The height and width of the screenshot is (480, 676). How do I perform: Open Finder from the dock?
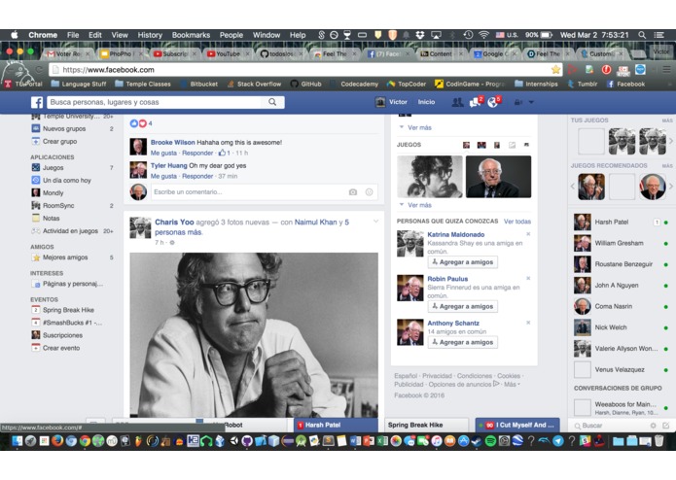click(x=17, y=441)
